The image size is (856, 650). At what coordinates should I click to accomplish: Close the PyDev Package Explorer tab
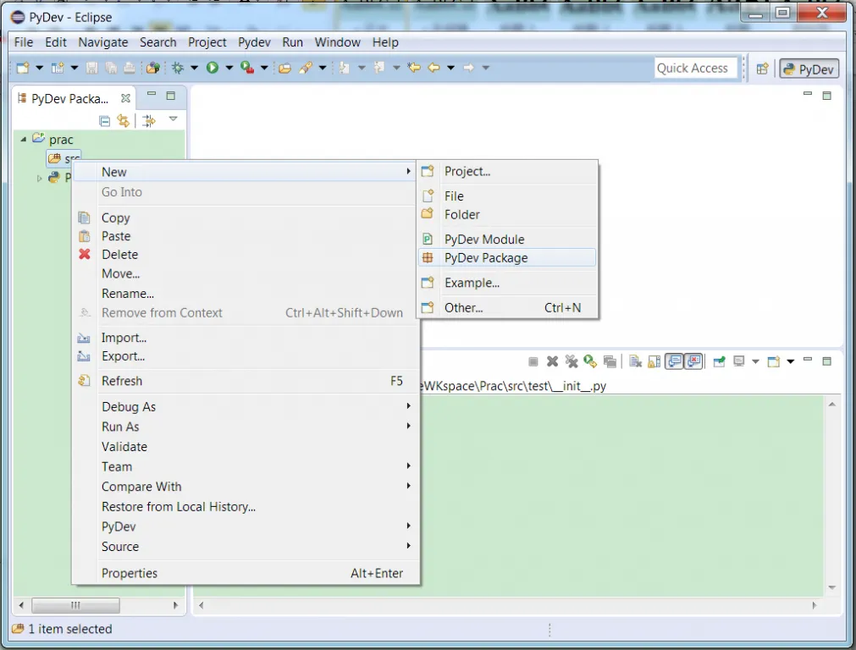(x=125, y=98)
